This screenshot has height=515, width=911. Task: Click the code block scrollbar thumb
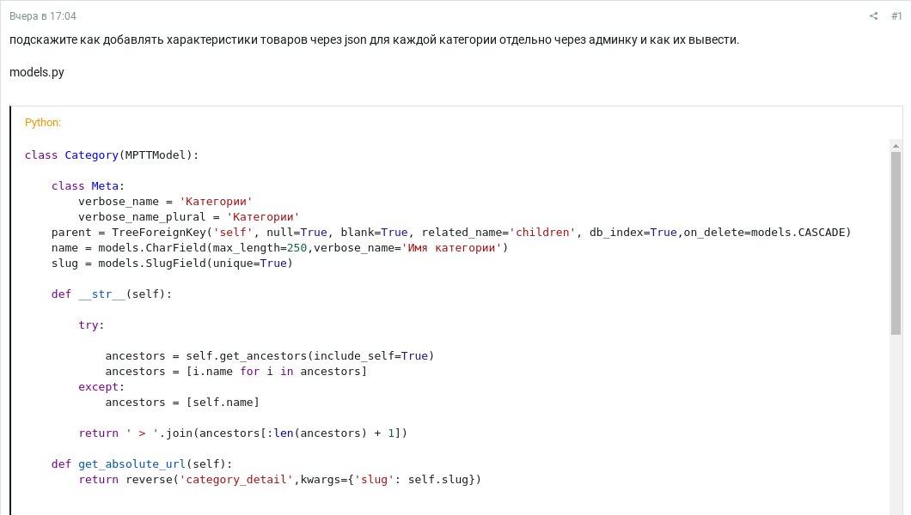tap(896, 243)
